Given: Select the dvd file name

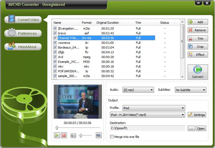Looking at the screenshot, I should [x=60, y=57].
